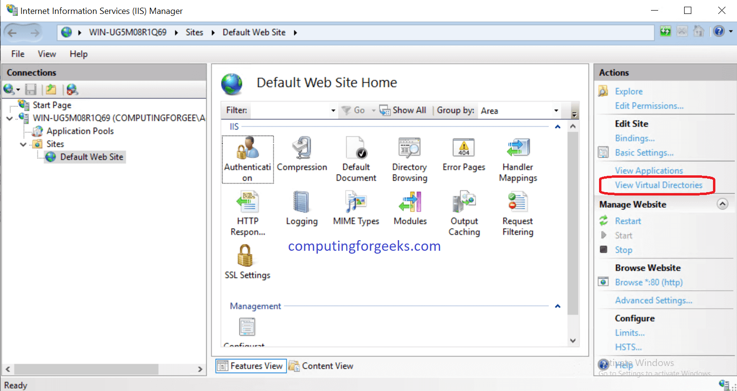Collapse the Manage Website section
737x391 pixels.
click(x=722, y=204)
